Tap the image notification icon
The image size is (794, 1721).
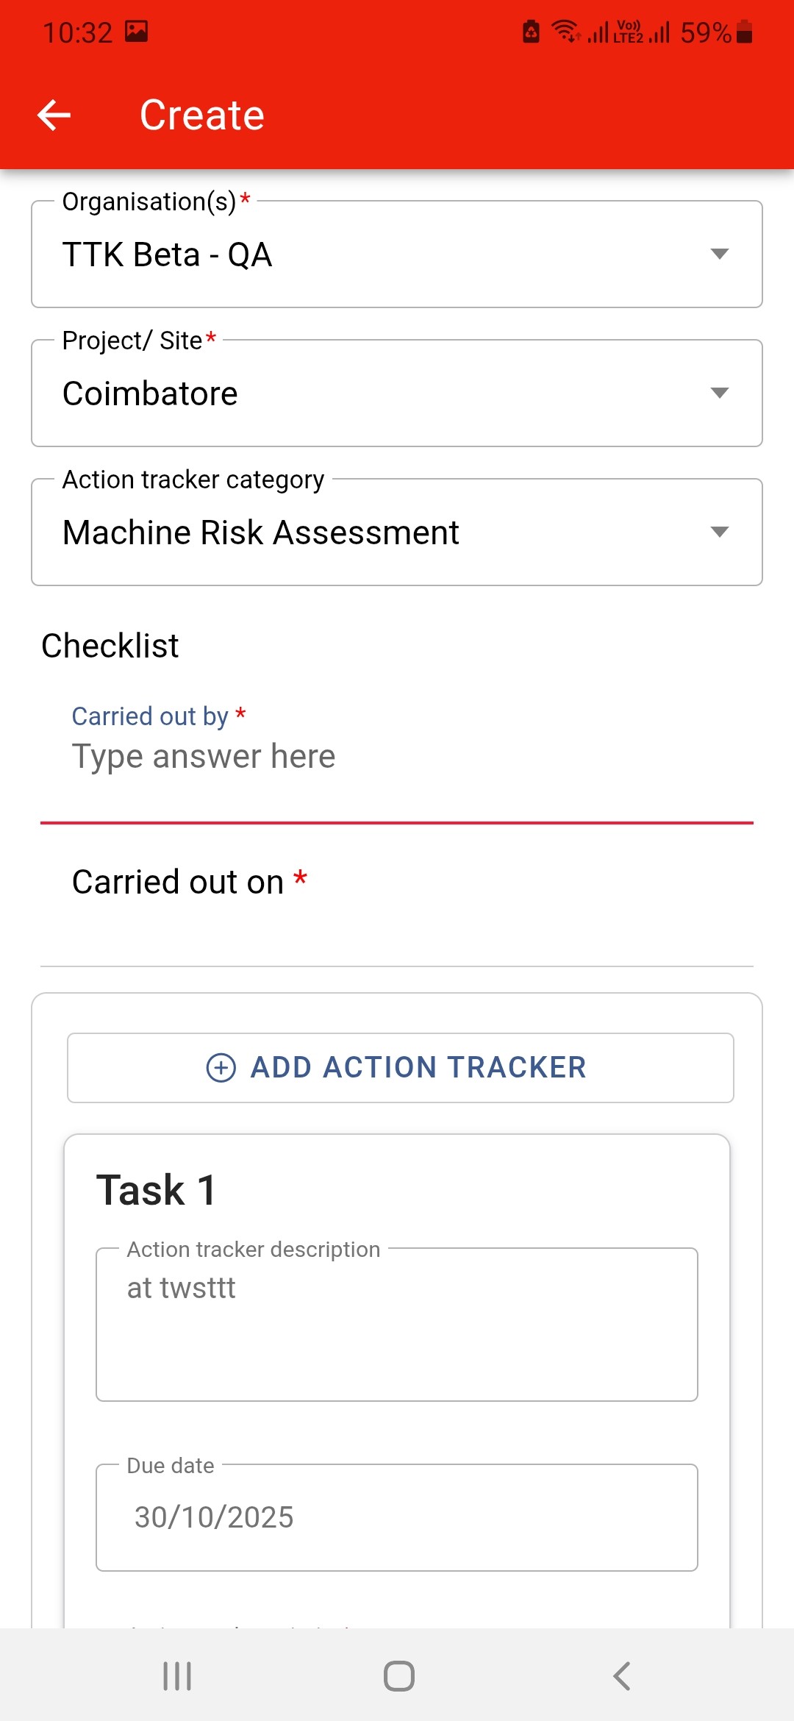pos(137,31)
